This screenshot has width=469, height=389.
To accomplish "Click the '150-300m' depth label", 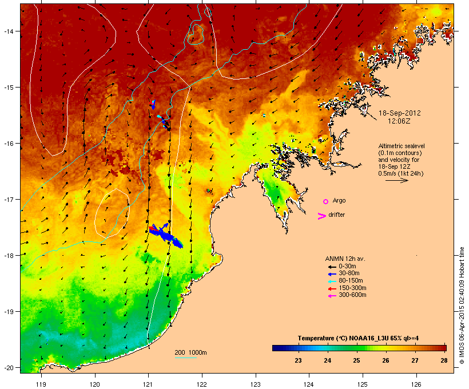I will point(352,288).
